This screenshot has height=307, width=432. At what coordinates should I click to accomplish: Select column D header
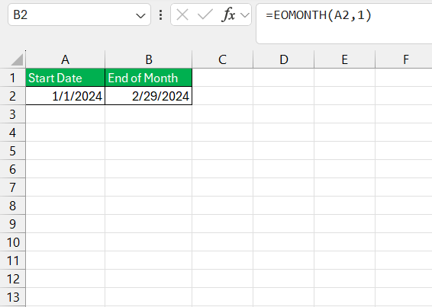(x=283, y=59)
